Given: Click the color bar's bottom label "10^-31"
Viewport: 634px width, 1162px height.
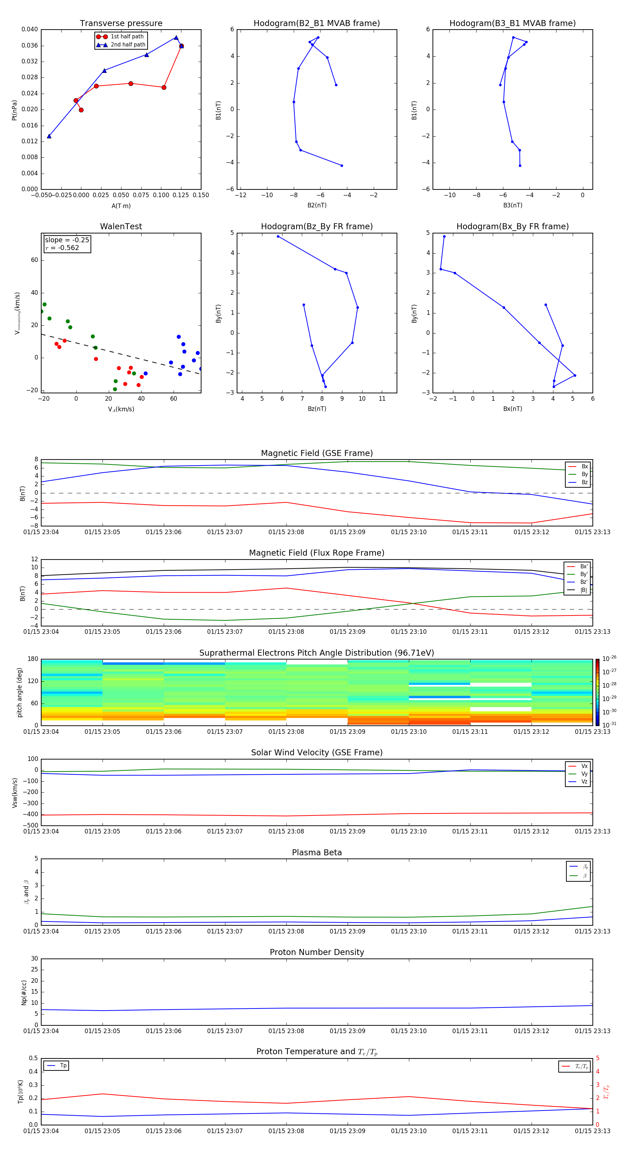Looking at the screenshot, I should click(609, 725).
